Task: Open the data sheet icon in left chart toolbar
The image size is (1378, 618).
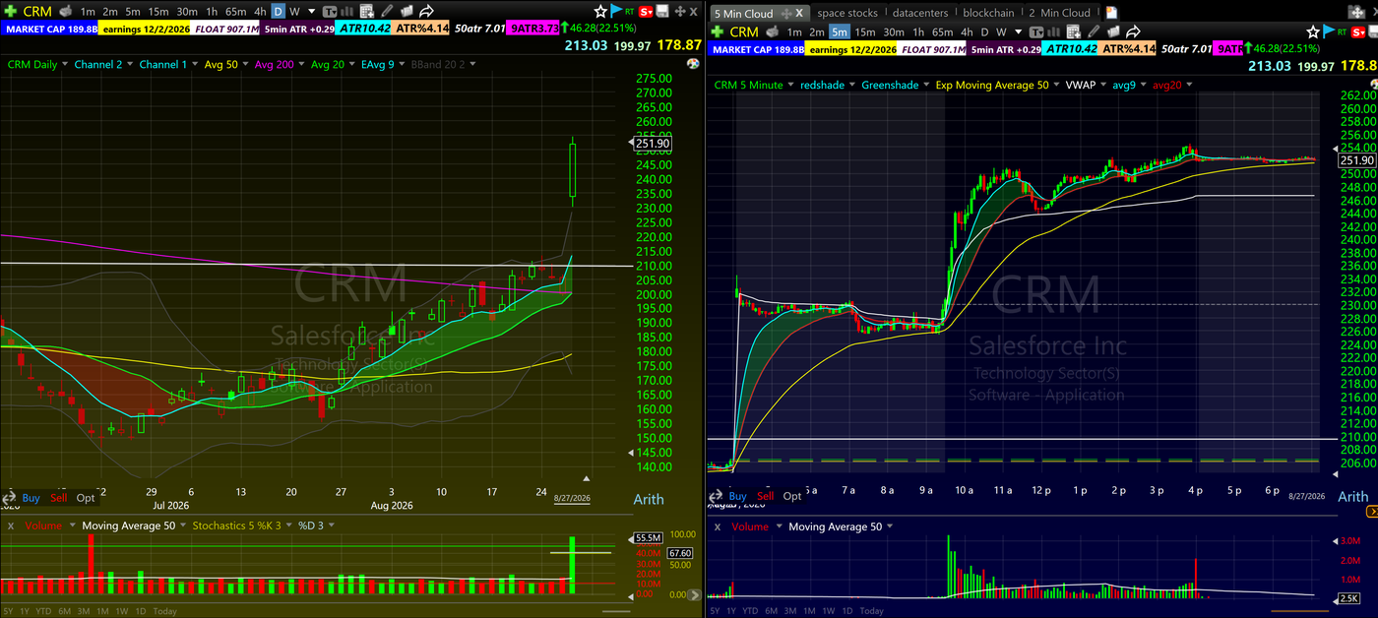Action: 365,11
